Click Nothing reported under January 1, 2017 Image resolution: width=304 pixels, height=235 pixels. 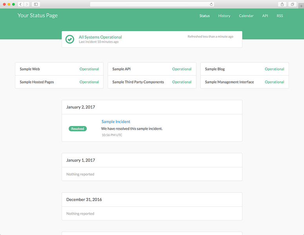[x=80, y=174]
